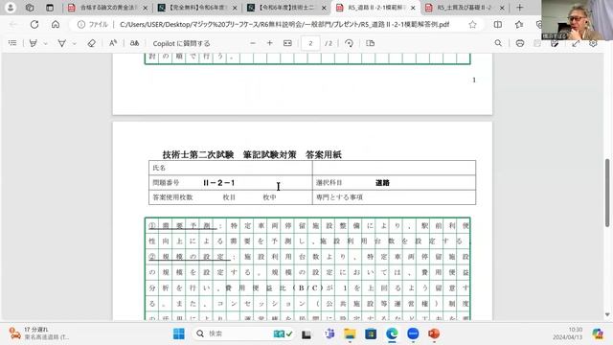The width and height of the screenshot is (613, 345).
Task: Select the PDF eraser tool
Action: [92, 43]
